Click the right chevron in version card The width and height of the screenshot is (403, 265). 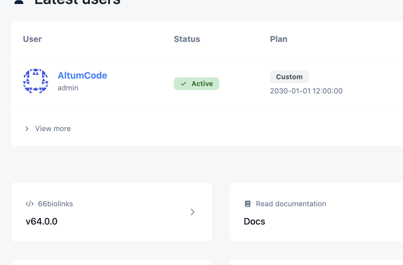(x=193, y=212)
